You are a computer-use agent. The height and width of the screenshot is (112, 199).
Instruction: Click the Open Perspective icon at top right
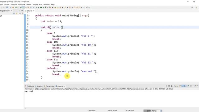click(197, 7)
